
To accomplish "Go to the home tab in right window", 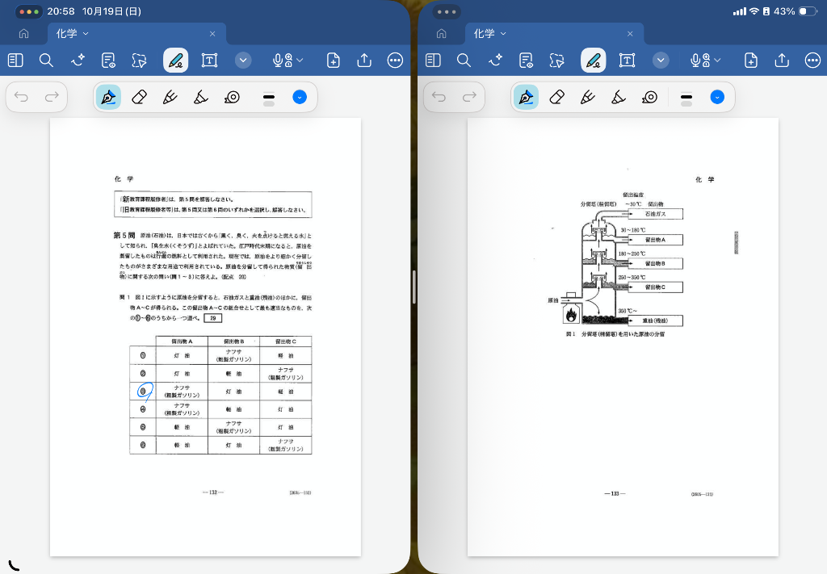I will (x=441, y=34).
